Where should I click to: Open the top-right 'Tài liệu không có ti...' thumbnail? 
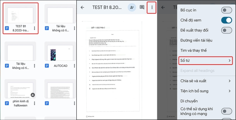pyautogui.click(x=60, y=14)
